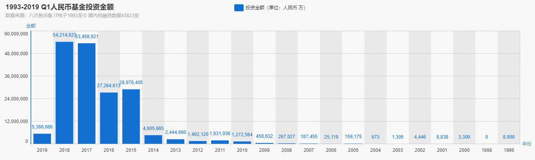
Task: Select the small 2013 bar
Action: point(176,141)
